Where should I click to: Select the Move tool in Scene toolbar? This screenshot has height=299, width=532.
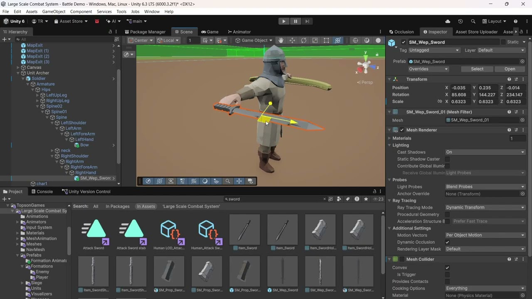[x=292, y=40]
